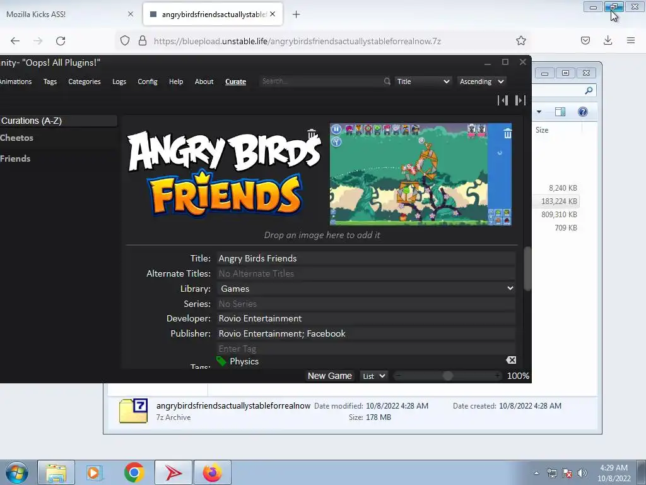Open the Logs tab
This screenshot has height=485, width=646.
pos(119,81)
